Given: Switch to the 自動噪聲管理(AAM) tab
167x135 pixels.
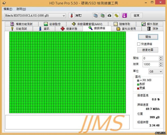Looking at the screenshot, I should [x=87, y=24].
